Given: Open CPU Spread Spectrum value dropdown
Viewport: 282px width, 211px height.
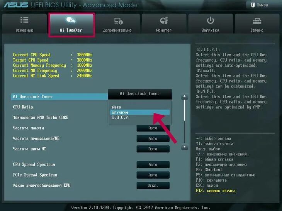Looking at the screenshot, I should (x=153, y=164).
